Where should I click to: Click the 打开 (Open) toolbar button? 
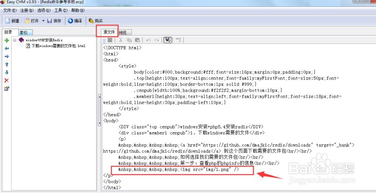point(32,21)
